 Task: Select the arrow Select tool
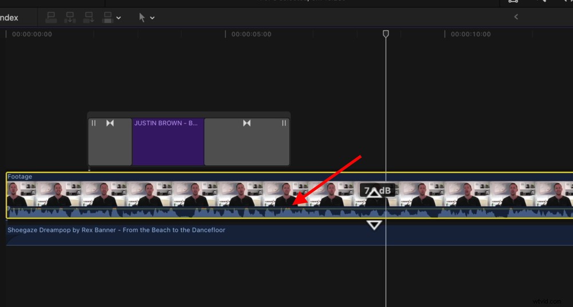[142, 18]
